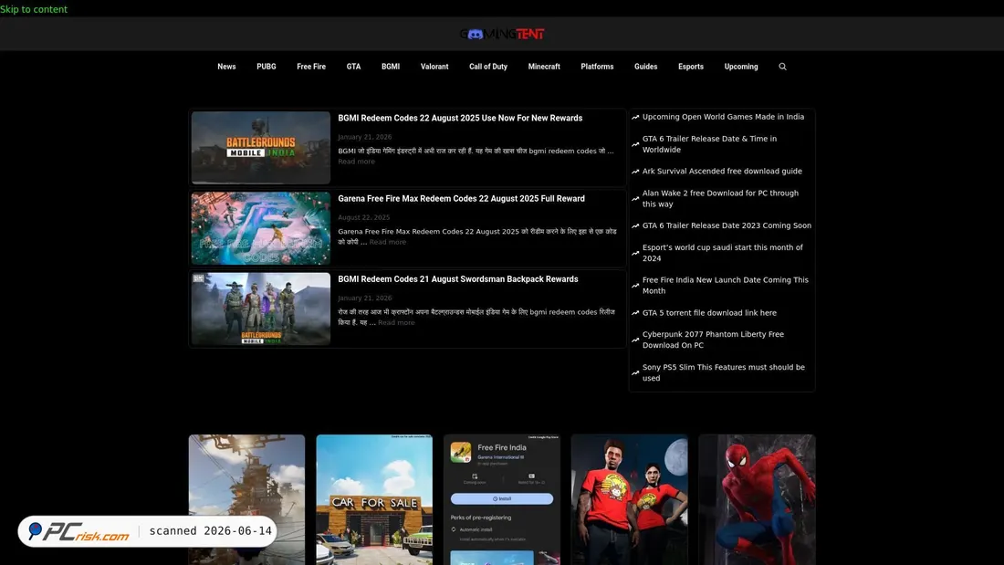Open the Car For Sale card thumbnail
Screen dimensions: 1004x565
coord(374,499)
